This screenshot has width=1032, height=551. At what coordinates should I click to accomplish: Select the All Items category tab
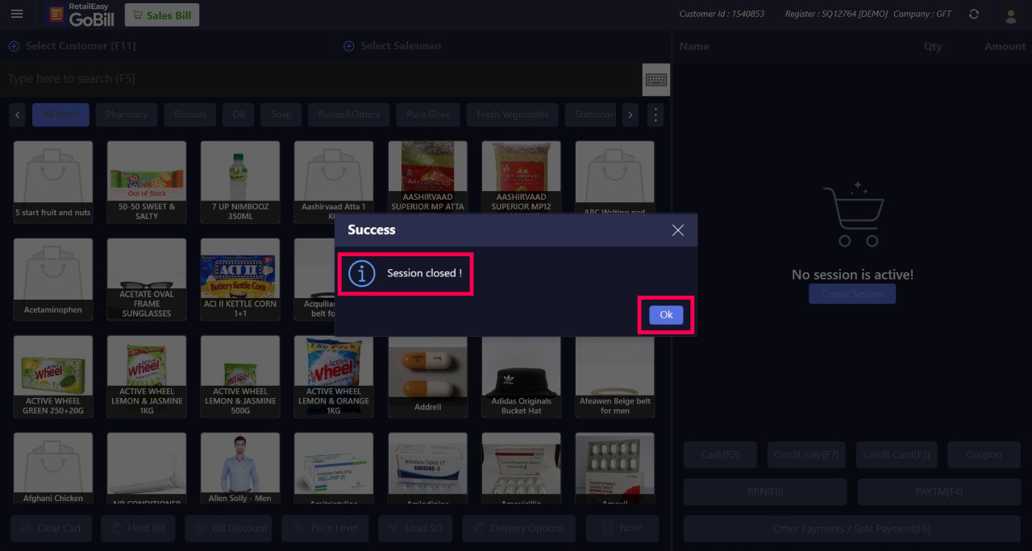tap(60, 114)
